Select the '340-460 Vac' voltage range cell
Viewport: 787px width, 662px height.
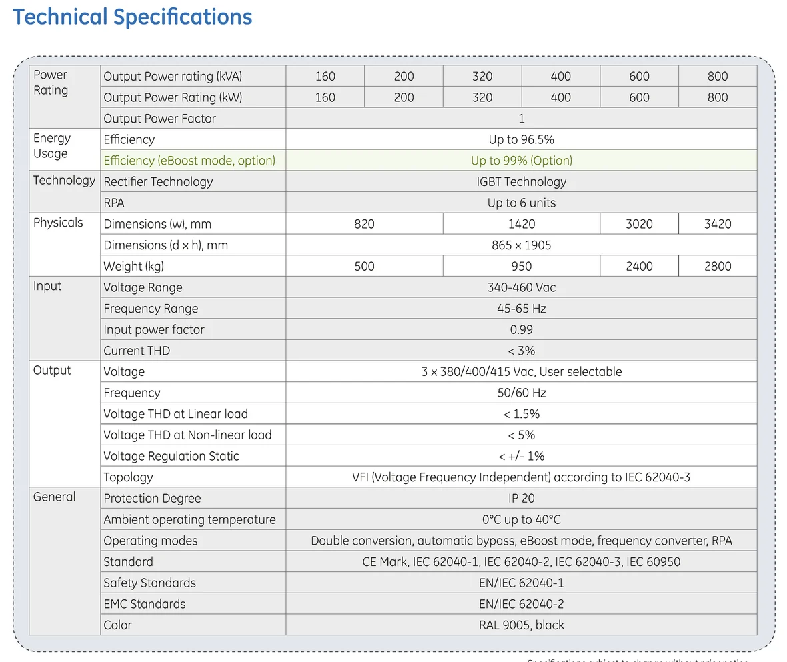coord(521,288)
